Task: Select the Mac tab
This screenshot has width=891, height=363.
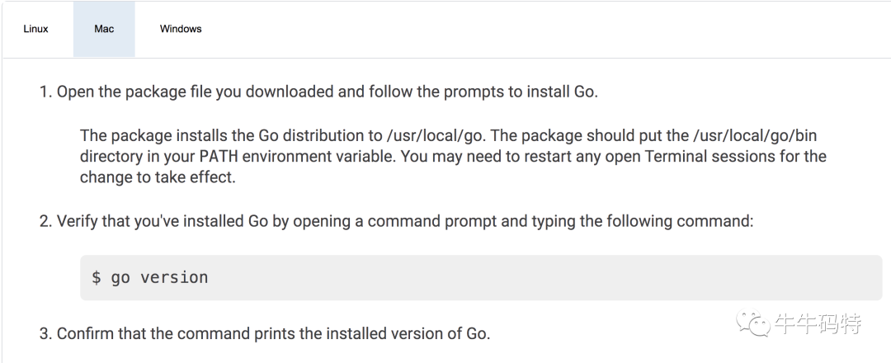Action: pos(104,29)
